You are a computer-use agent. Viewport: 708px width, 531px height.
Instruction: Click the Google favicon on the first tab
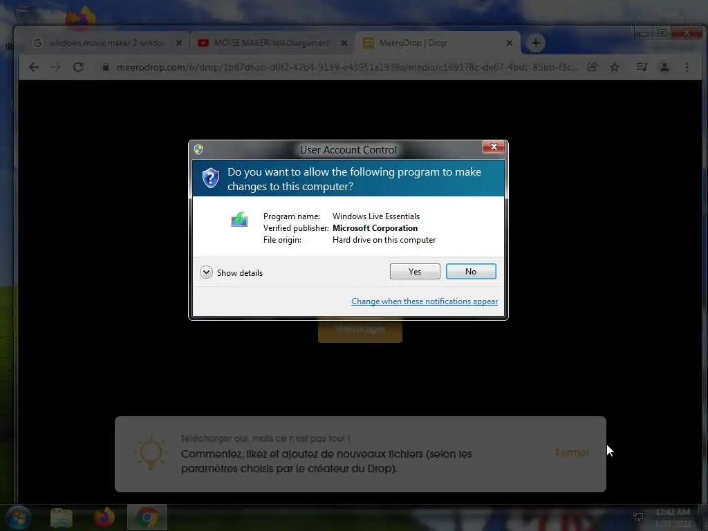38,43
